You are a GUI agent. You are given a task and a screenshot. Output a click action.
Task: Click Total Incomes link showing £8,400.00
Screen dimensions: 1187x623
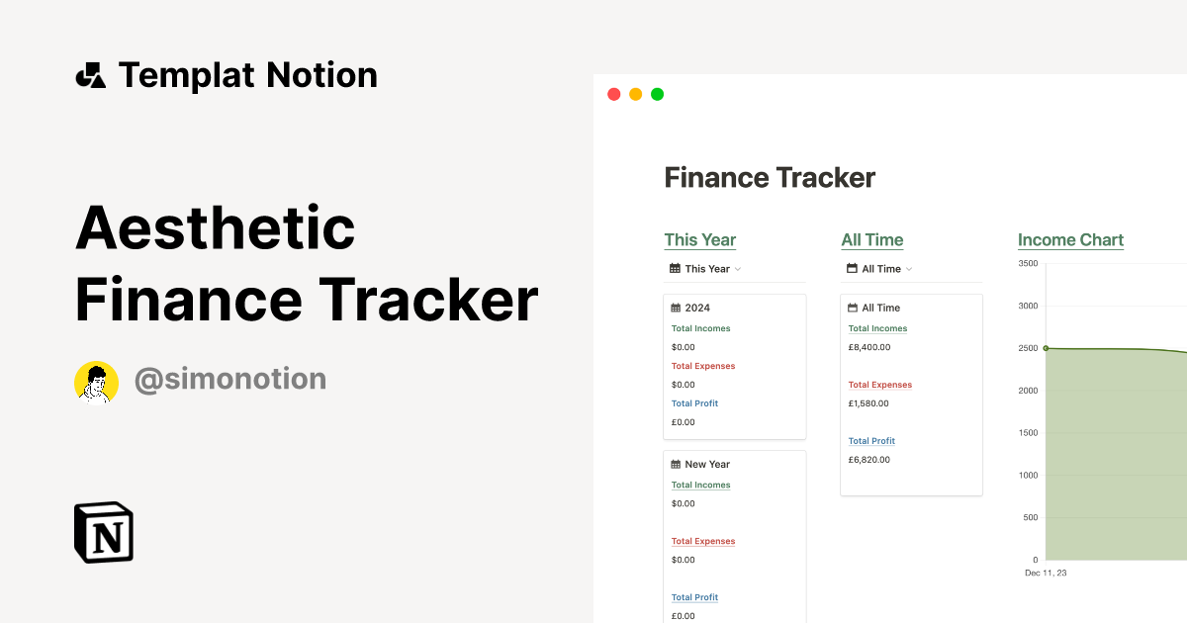(x=877, y=327)
